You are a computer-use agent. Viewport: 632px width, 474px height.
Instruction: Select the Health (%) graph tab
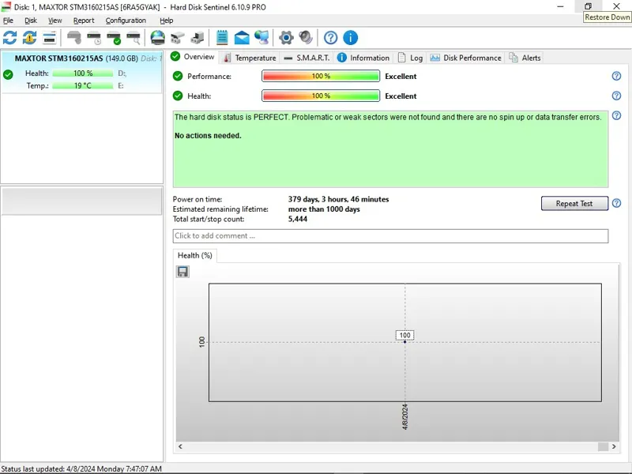195,255
